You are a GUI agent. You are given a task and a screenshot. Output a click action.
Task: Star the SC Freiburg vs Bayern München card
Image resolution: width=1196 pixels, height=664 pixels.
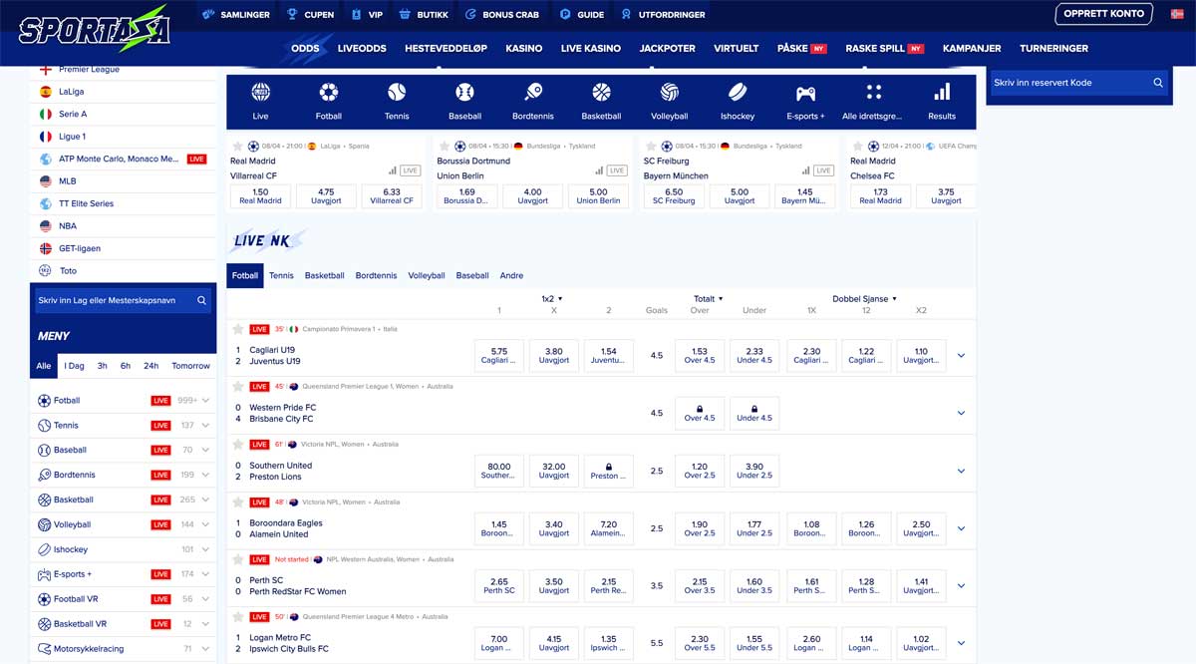coord(650,146)
